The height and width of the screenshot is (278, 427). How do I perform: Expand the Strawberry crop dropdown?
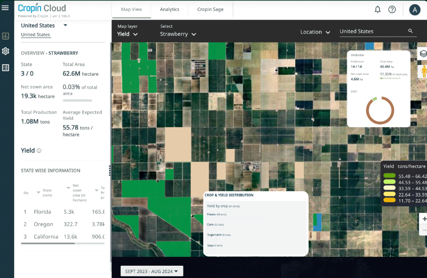[178, 34]
